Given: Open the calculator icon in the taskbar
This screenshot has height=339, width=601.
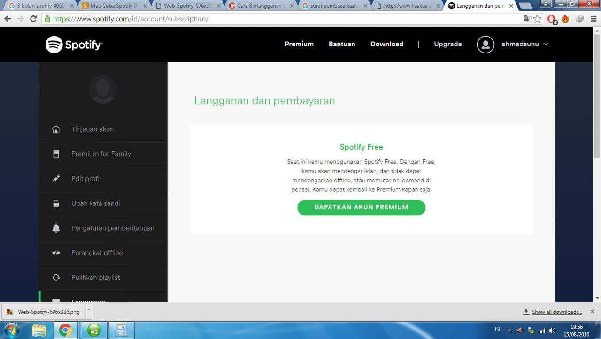Looking at the screenshot, I should [x=121, y=330].
